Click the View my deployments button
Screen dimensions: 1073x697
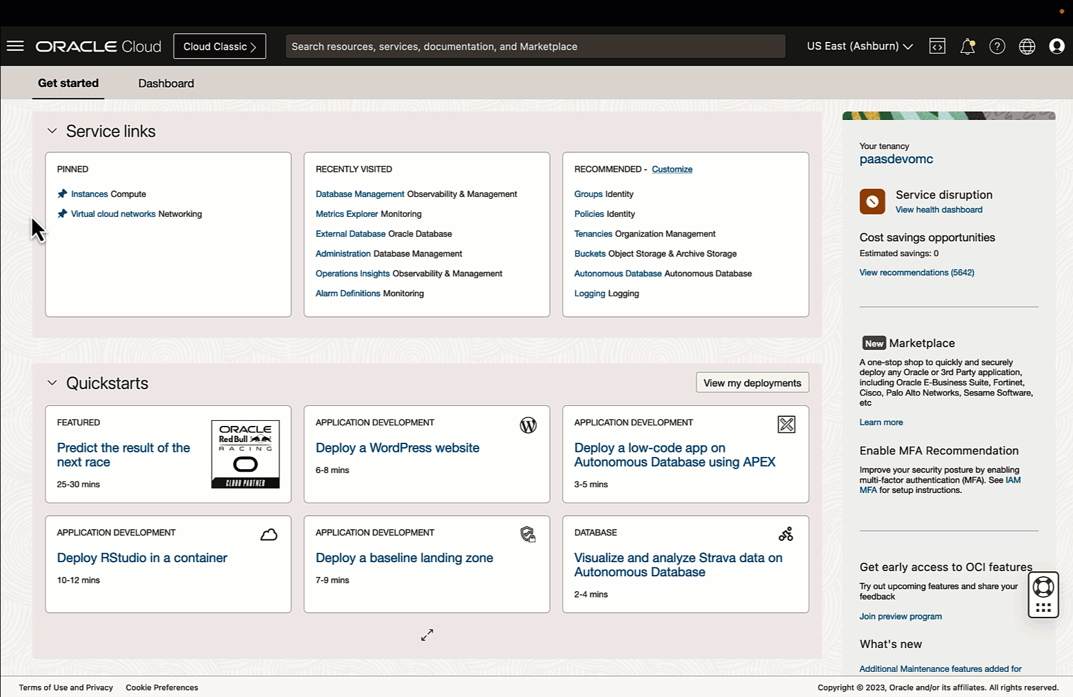752,383
